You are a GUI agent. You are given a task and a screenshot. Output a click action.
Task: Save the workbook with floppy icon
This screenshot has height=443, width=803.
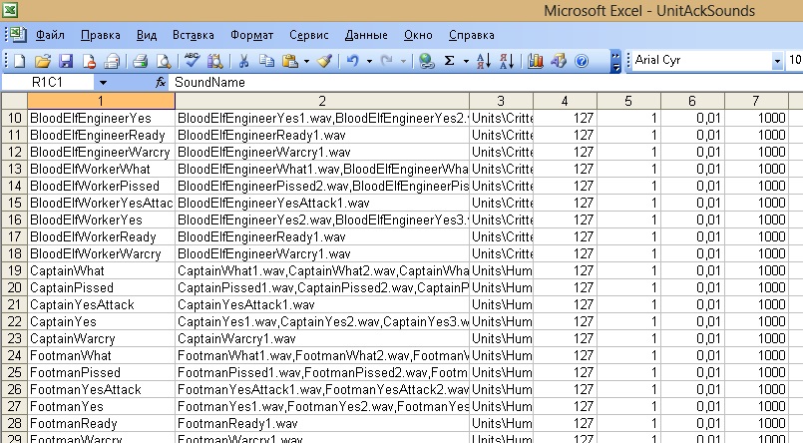pyautogui.click(x=66, y=61)
